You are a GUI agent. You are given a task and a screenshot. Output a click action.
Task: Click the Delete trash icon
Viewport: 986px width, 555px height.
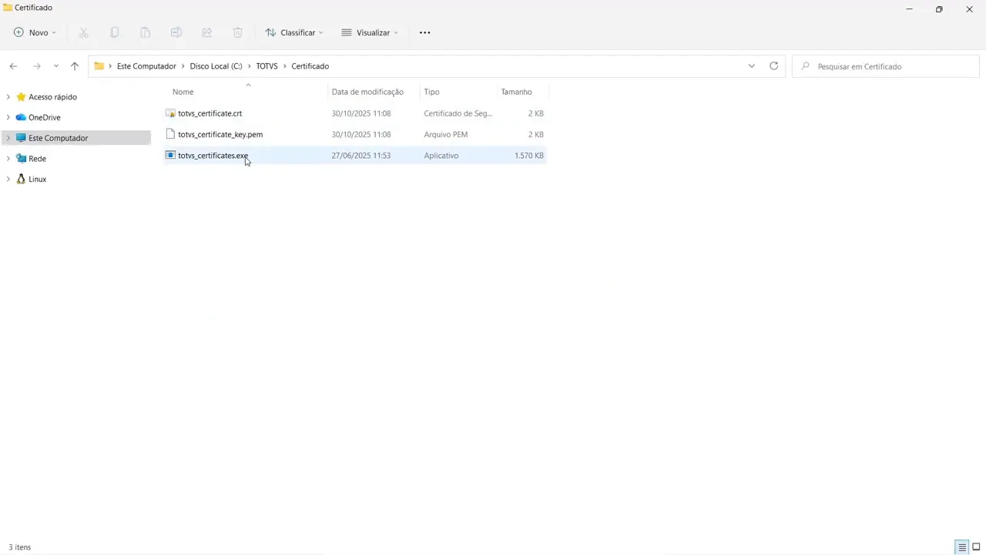pos(237,32)
